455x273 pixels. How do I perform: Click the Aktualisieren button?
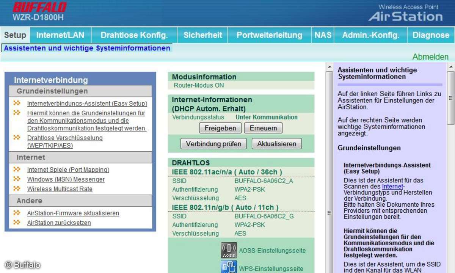point(276,144)
